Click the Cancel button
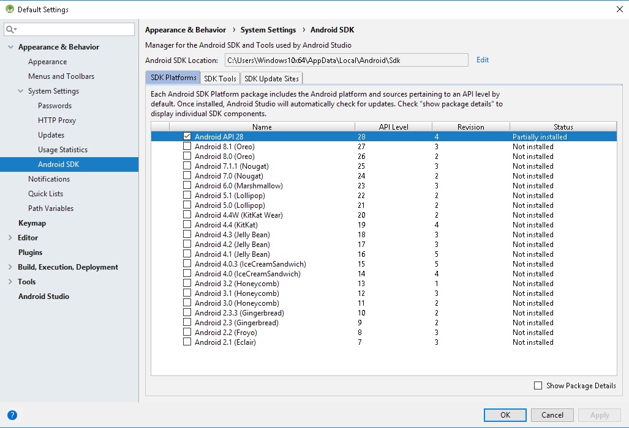Screen dimensions: 629x428 552,415
